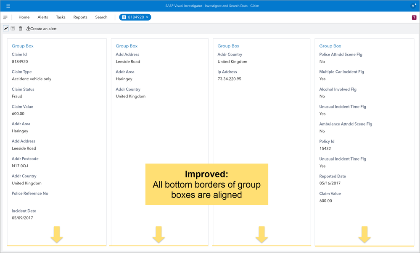Click the Ambulance Attndd Scene Flg label

pos(346,124)
